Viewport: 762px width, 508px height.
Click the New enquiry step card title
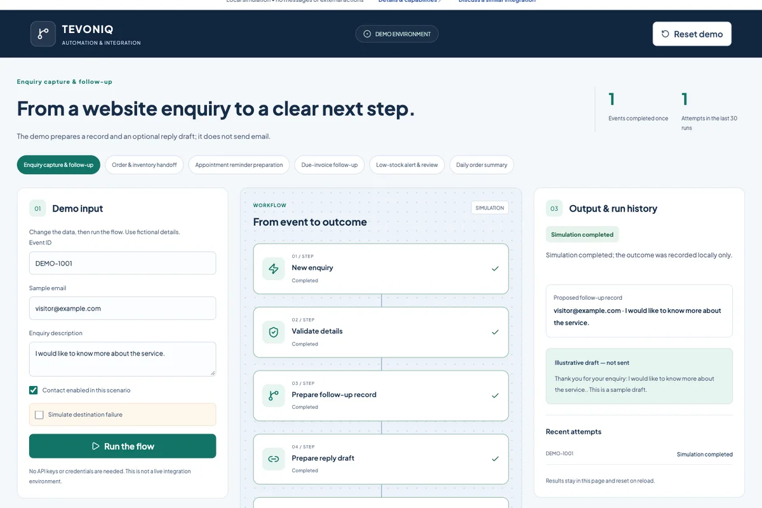point(312,268)
